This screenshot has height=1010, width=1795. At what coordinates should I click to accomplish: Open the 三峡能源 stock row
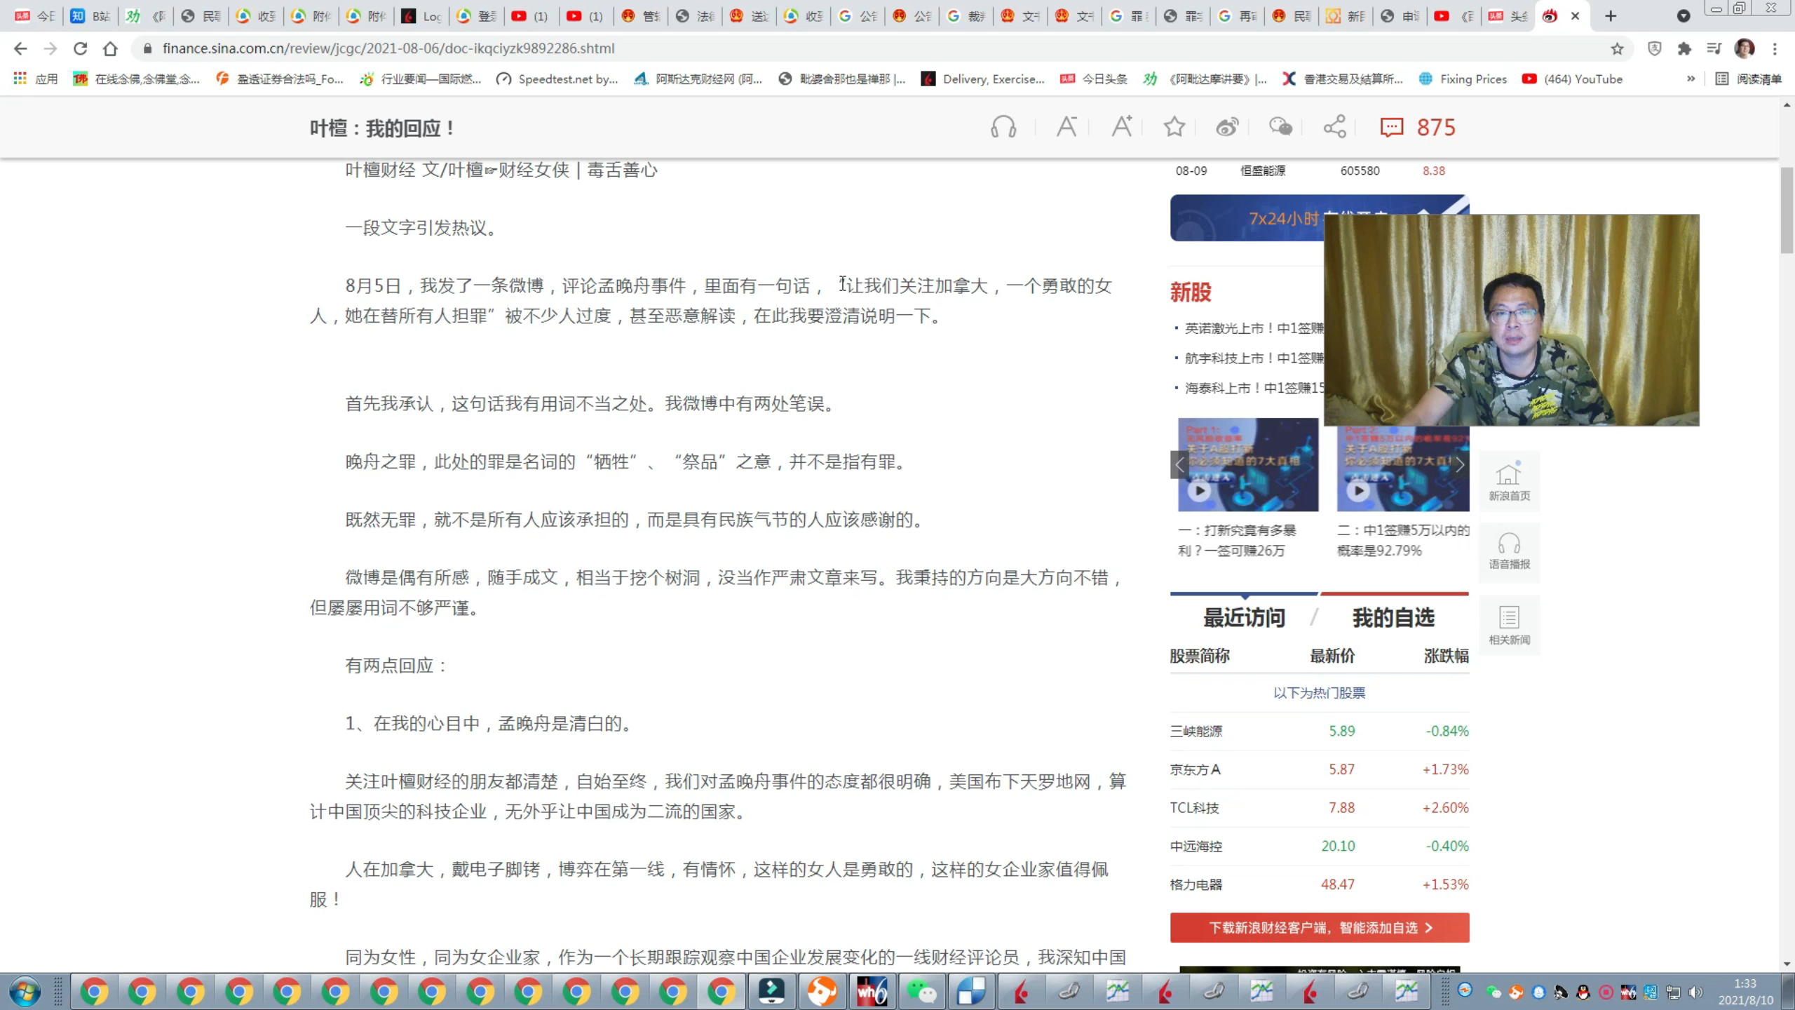(1319, 731)
